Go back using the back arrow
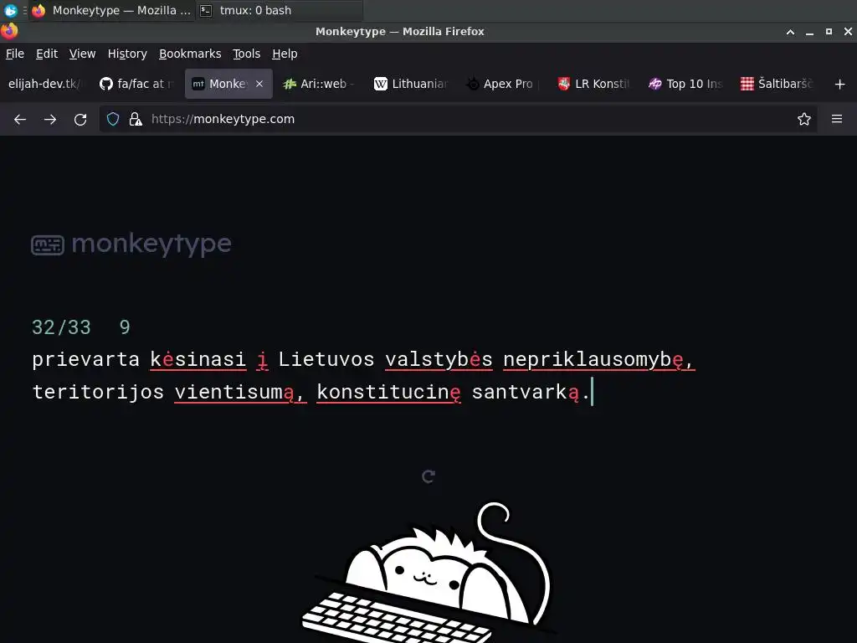The image size is (857, 643). tap(20, 119)
